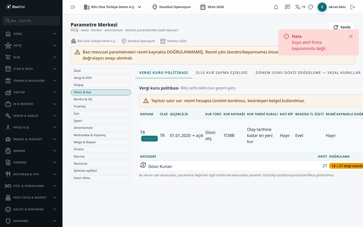Viewport: 363px width, 227px height.
Task: Click the Satış network icon in sidebar
Action: point(8,45)
